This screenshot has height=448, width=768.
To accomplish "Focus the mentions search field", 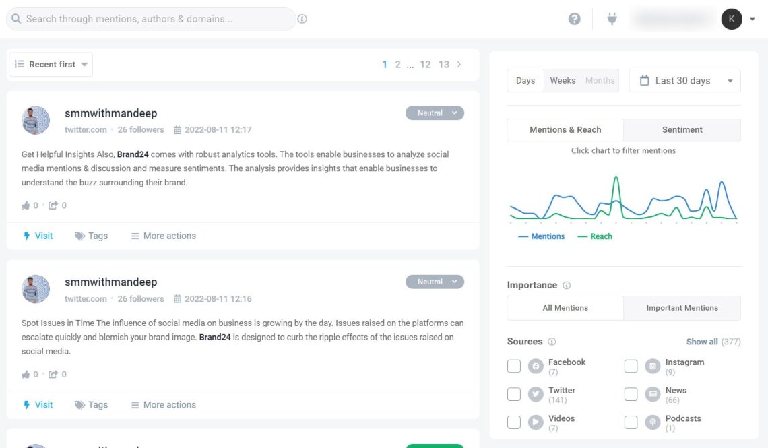I will coord(155,19).
